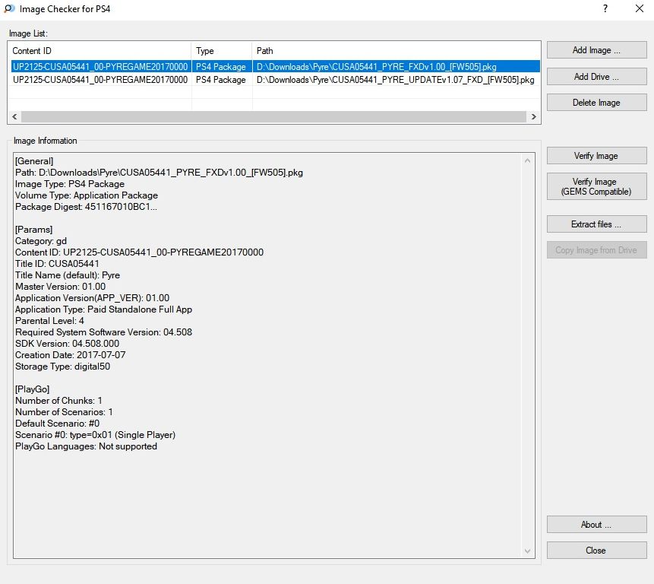654x584 pixels.
Task: Click the [General] section heading
Action: [34, 161]
